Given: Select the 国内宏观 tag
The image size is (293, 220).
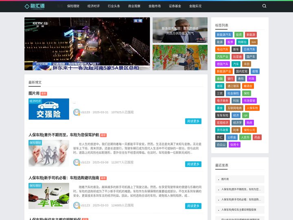Looking at the screenshot, I should pos(241,71).
